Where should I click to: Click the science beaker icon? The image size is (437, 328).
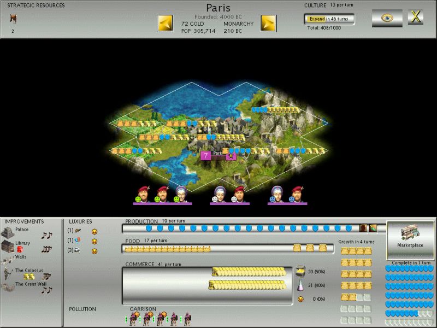tap(300, 285)
